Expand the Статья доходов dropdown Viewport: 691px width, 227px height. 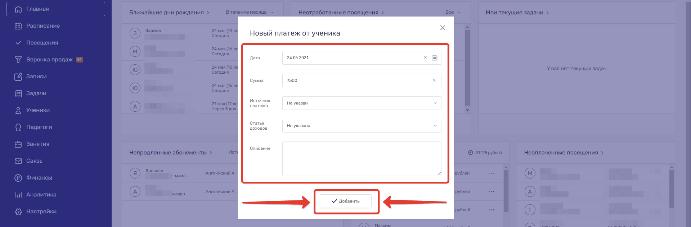tap(362, 126)
